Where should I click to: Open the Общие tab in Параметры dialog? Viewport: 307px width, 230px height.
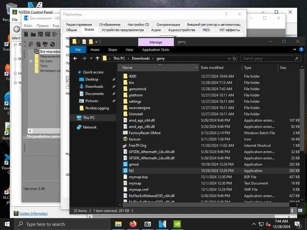click(x=71, y=30)
